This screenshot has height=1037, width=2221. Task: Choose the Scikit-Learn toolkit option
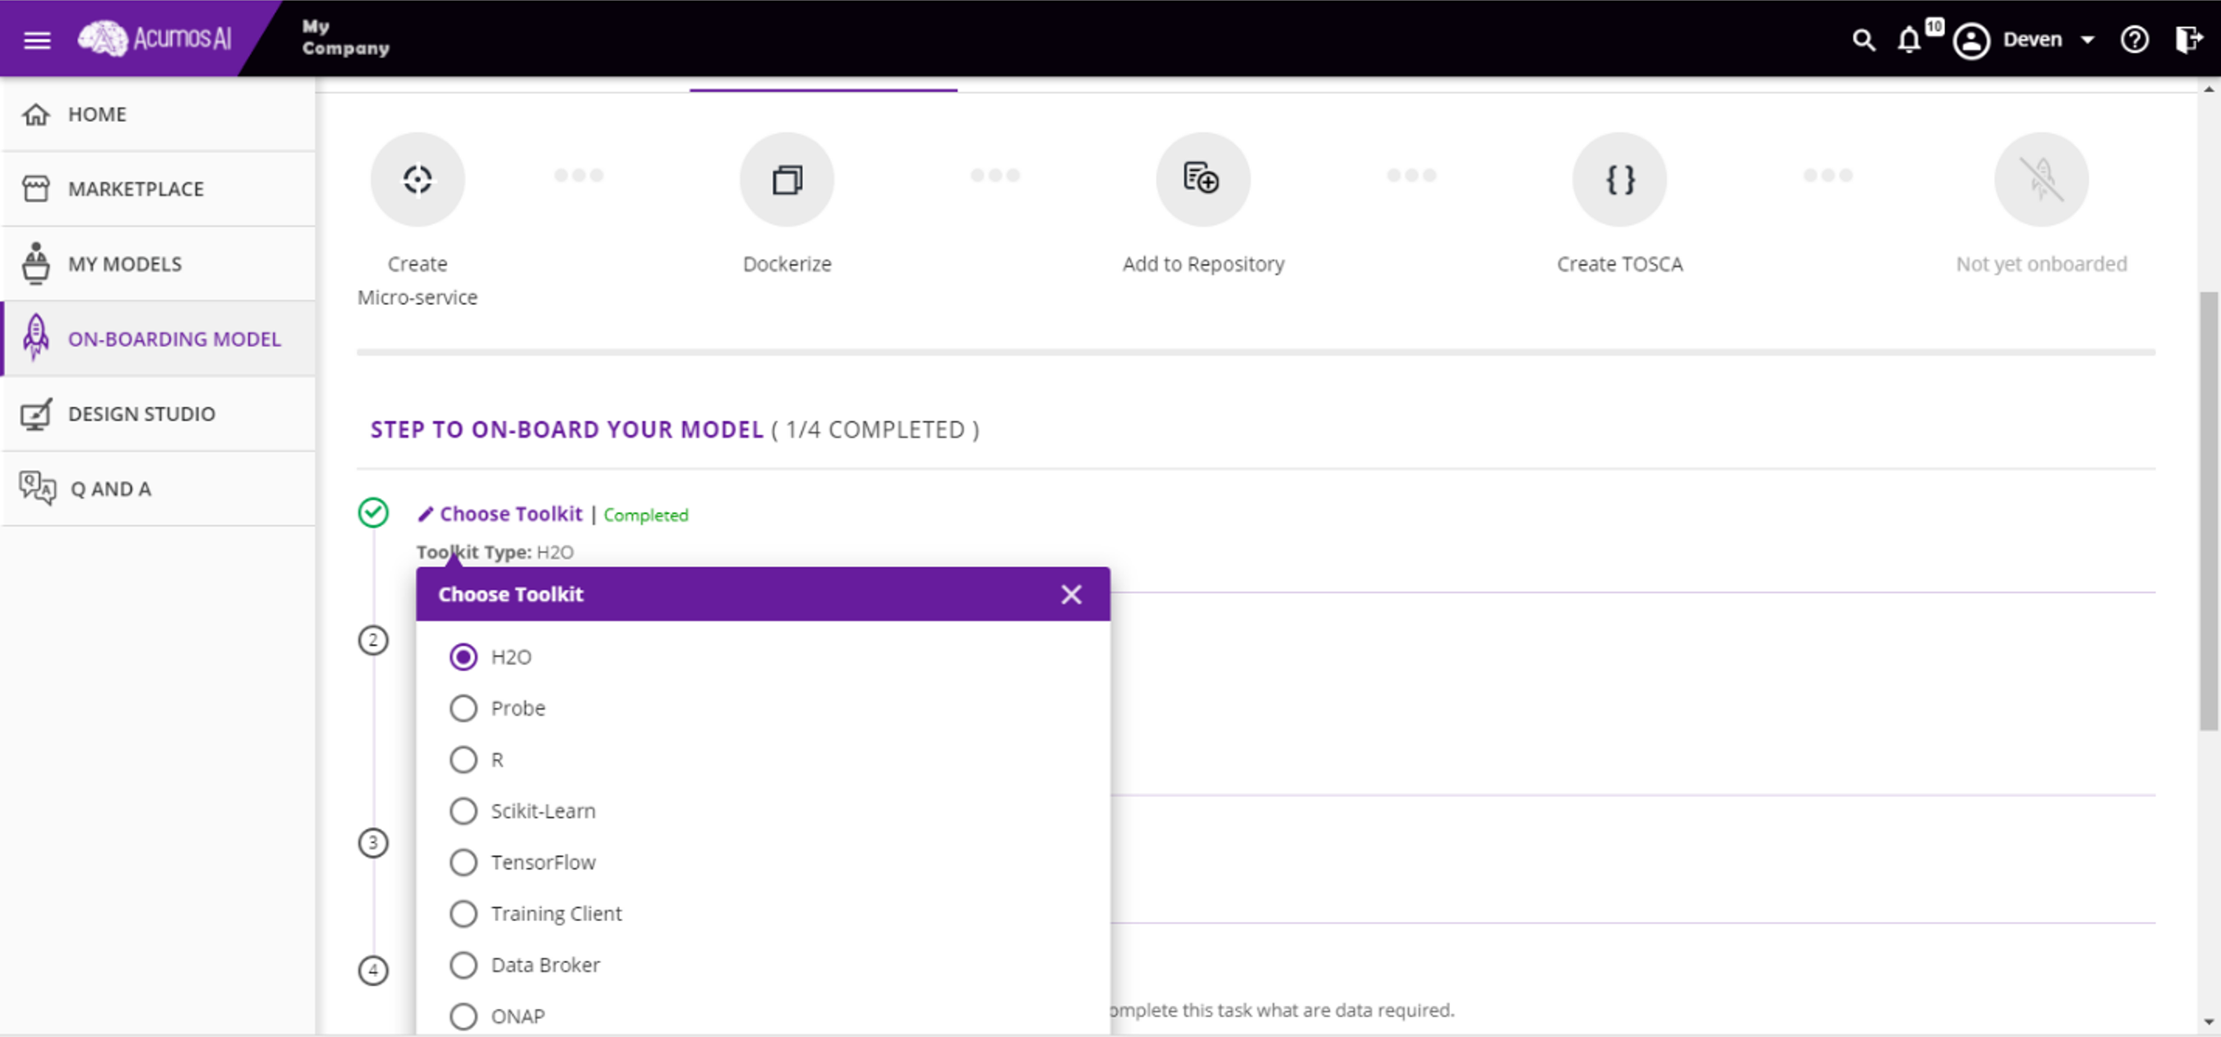click(463, 810)
